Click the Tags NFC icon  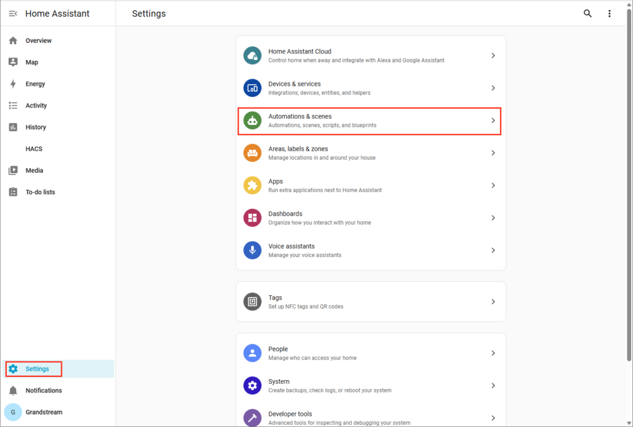point(252,302)
